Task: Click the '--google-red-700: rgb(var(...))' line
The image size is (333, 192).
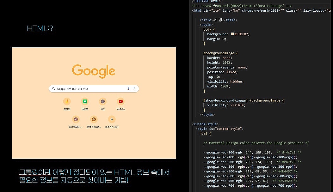Action: click(x=250, y=185)
